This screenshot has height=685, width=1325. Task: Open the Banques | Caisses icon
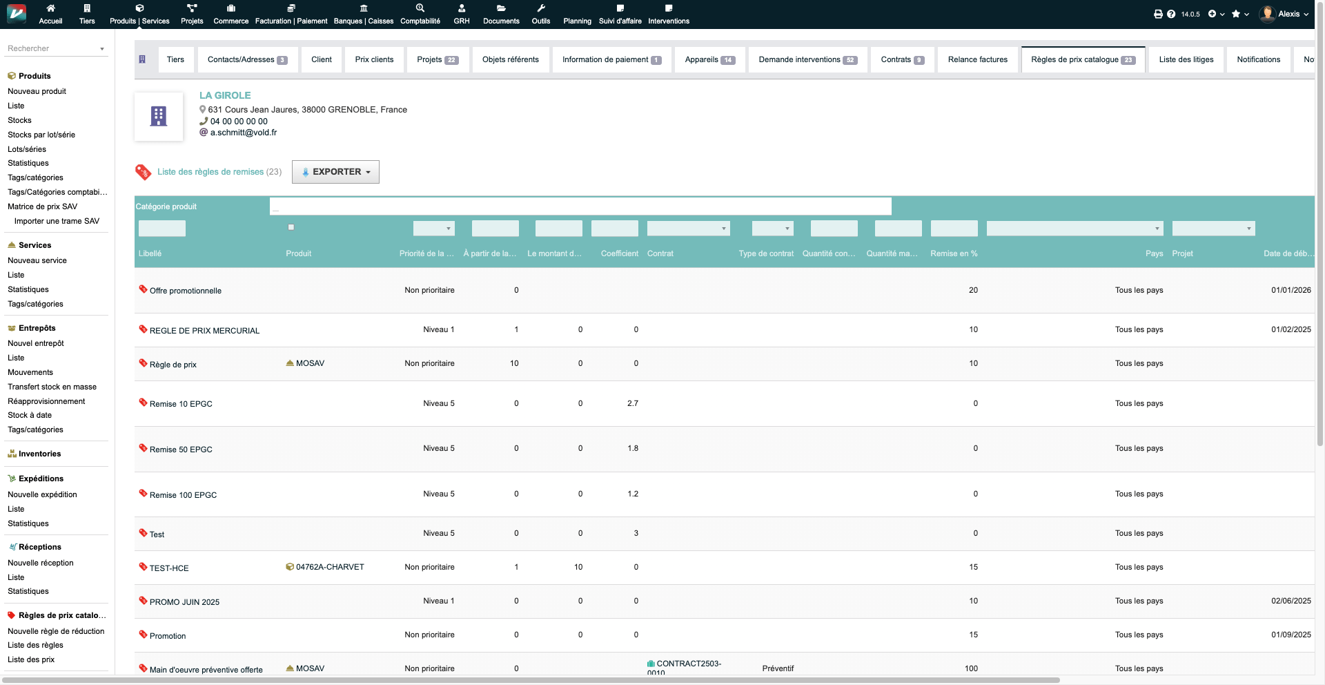(x=363, y=8)
